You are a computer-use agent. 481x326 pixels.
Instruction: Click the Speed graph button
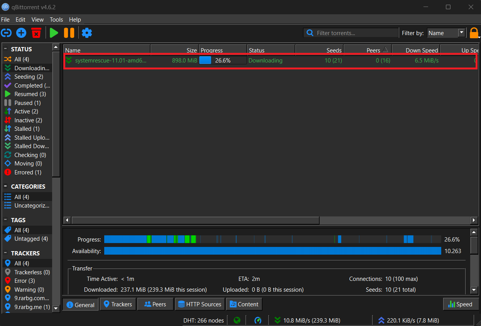coord(461,304)
